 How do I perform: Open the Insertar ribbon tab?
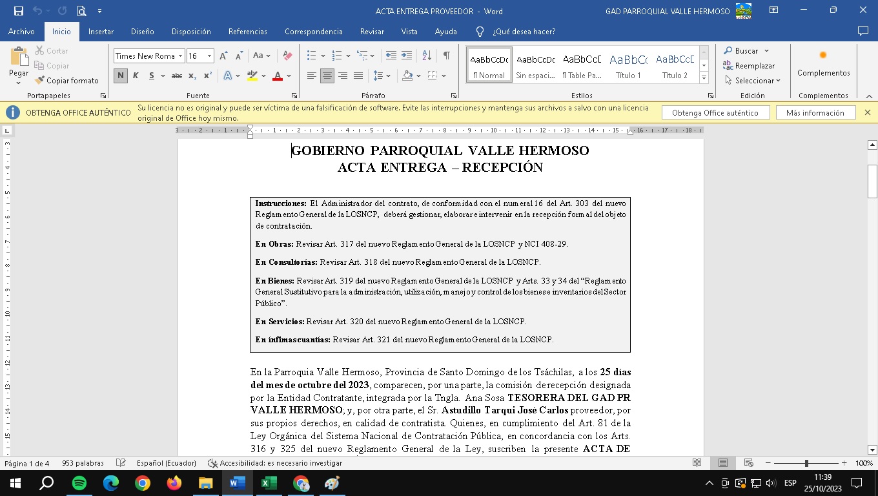point(101,32)
